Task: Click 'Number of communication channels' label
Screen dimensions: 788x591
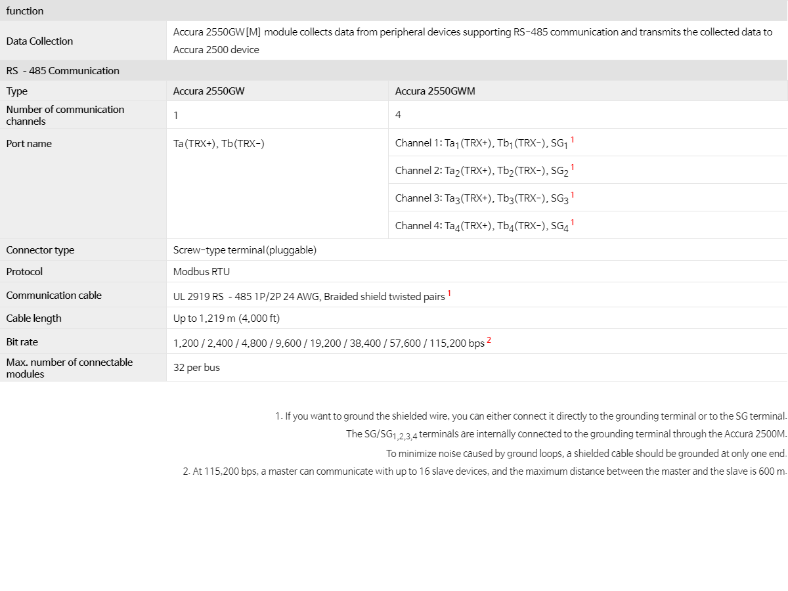Action: point(65,115)
